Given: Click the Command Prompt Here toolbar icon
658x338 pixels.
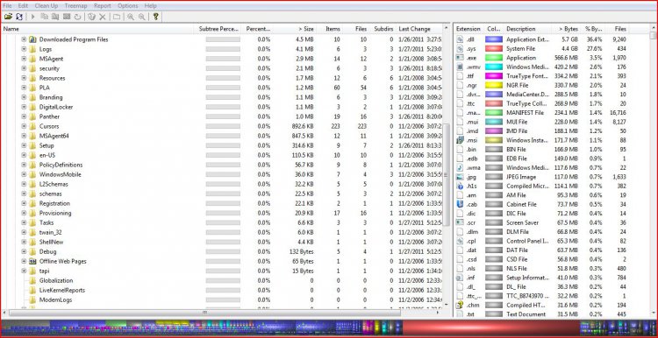Looking at the screenshot, I should point(67,17).
